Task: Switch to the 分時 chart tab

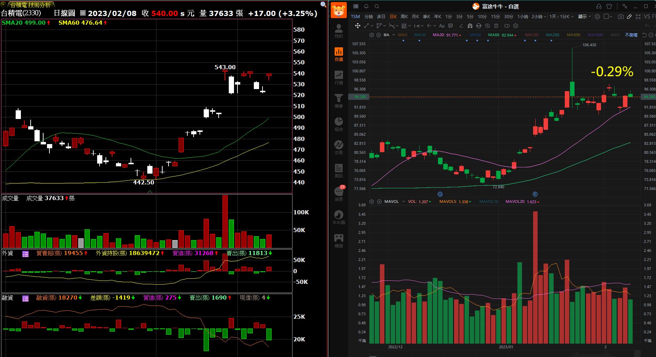Action: pos(368,16)
